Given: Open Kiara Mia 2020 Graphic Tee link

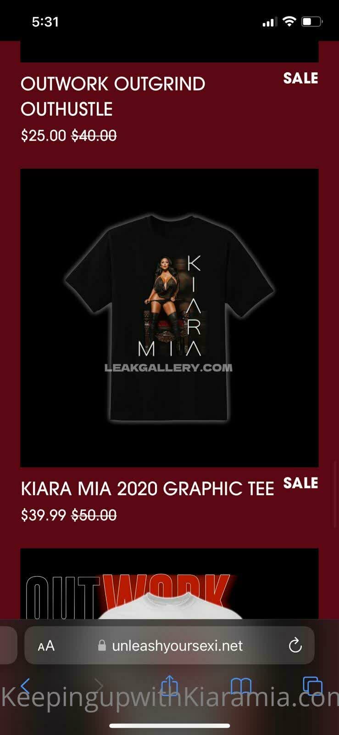Looking at the screenshot, I should pos(147,489).
